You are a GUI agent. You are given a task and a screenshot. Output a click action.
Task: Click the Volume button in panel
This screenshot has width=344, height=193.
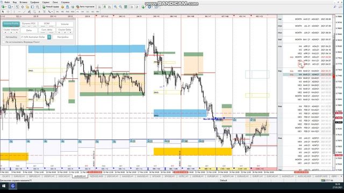coord(64,24)
